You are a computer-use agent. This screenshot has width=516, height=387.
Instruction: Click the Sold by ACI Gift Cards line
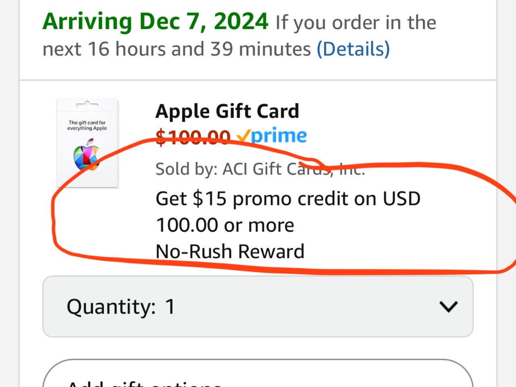(x=260, y=169)
